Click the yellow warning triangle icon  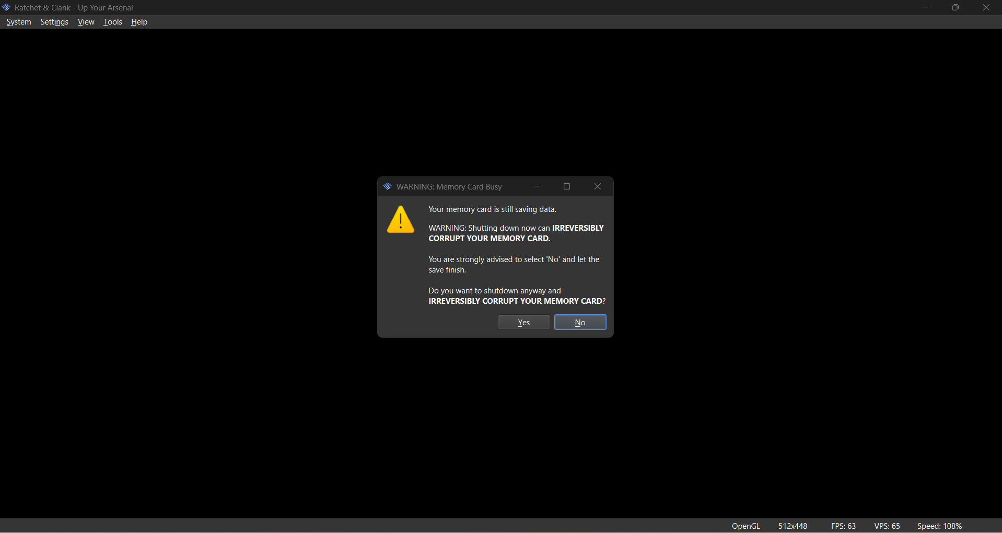pos(401,219)
